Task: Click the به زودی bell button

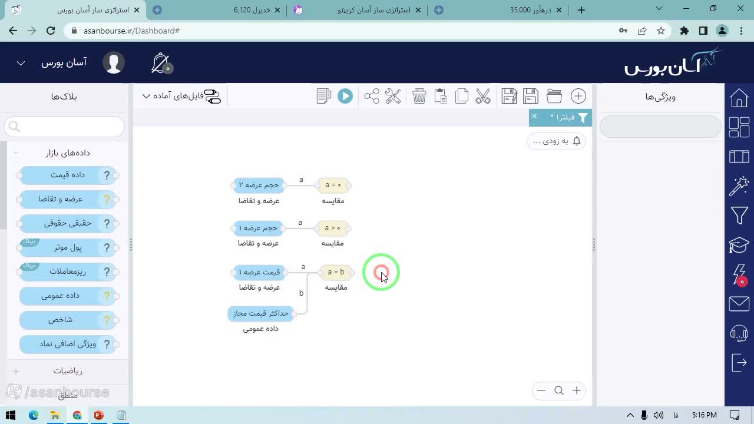Action: (557, 141)
